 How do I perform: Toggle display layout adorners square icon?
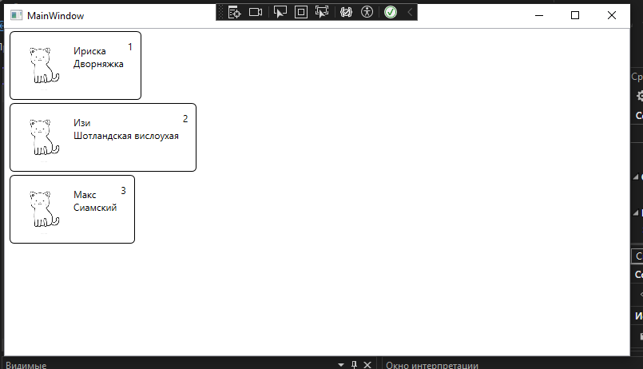pyautogui.click(x=301, y=12)
